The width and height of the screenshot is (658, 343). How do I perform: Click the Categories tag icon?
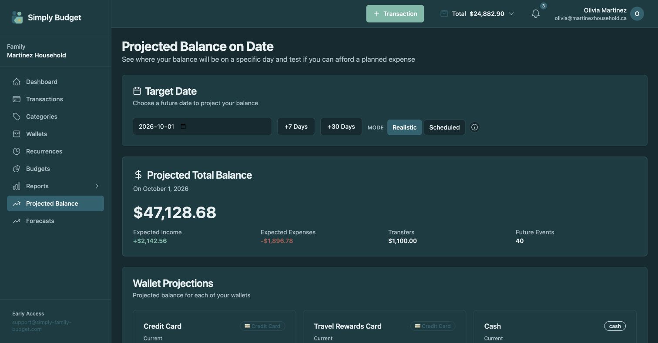[17, 117]
